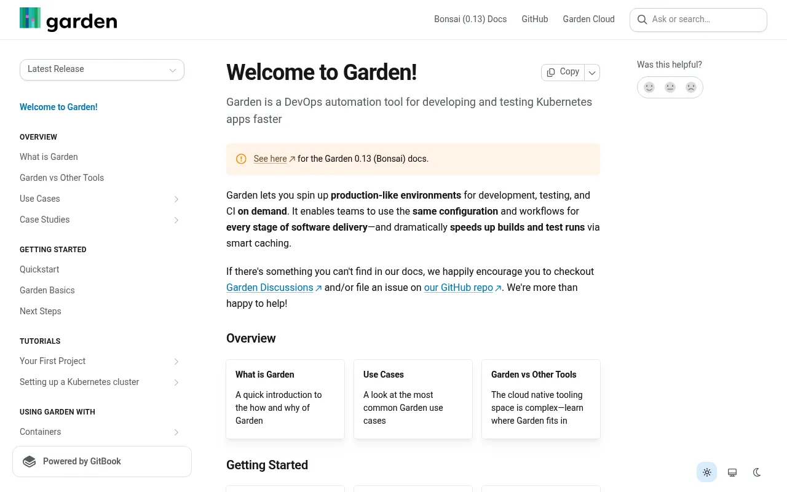This screenshot has height=492, width=787.
Task: Click the GitBook logo icon
Action: click(30, 462)
